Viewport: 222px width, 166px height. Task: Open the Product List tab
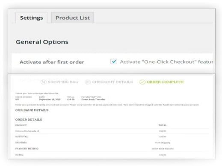click(73, 18)
